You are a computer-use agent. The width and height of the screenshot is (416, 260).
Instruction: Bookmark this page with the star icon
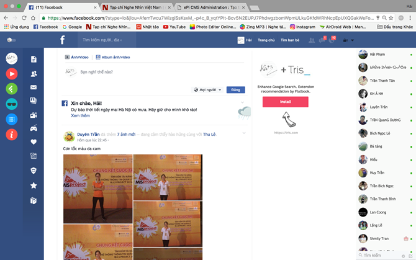[391, 18]
